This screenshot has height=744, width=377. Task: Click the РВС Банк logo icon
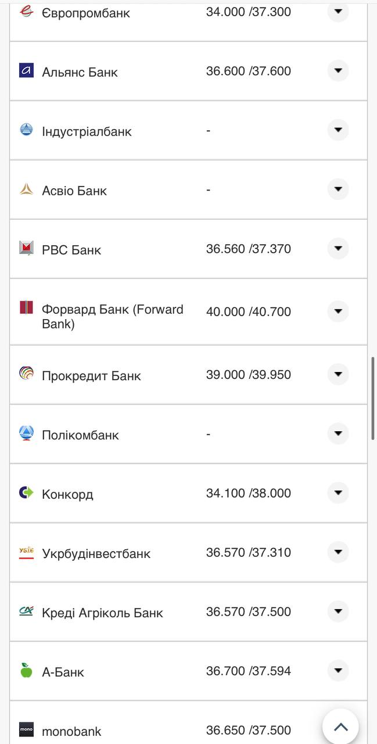point(26,249)
